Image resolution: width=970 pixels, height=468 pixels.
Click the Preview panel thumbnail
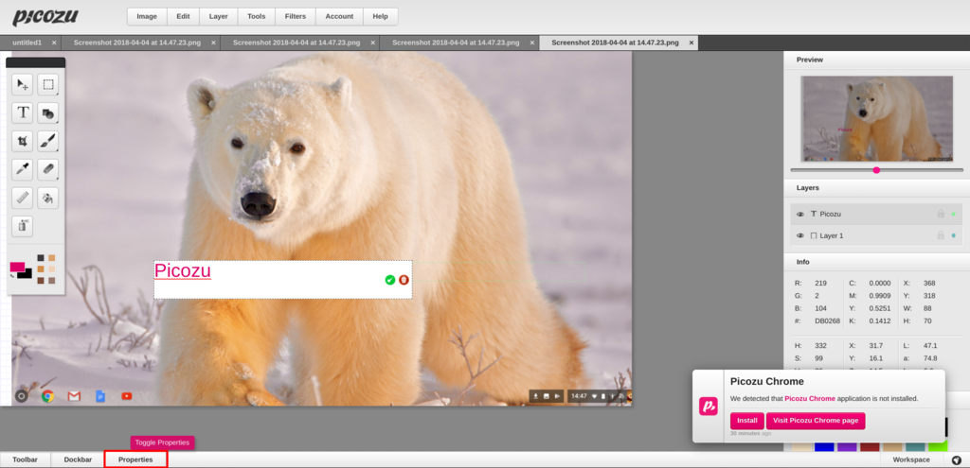click(876, 118)
